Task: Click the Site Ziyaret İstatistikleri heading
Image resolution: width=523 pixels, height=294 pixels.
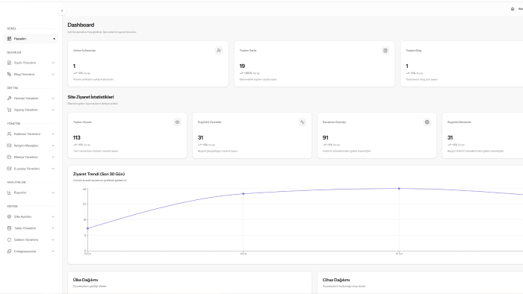Action: coord(90,97)
